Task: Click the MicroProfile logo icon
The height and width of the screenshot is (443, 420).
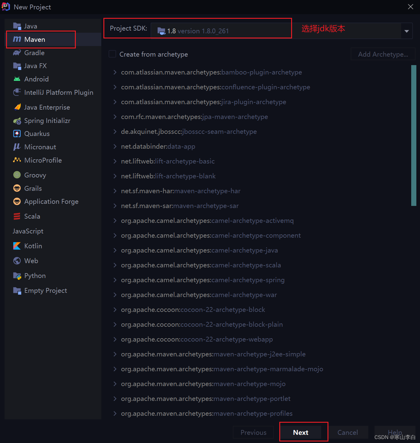Action: point(17,160)
